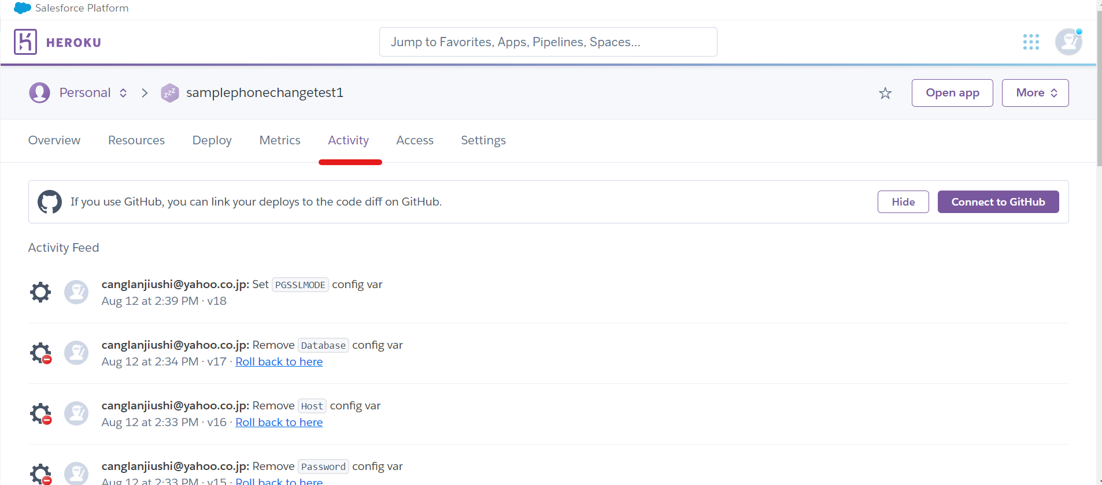Viewport: 1102px width, 485px height.
Task: Go to the Overview tab
Action: (54, 140)
